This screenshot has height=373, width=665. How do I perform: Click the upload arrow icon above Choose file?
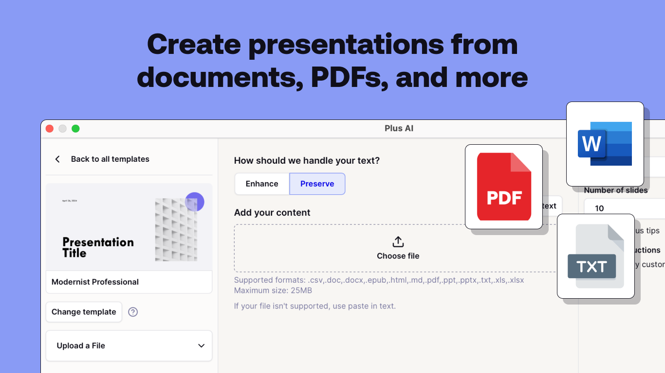click(398, 241)
